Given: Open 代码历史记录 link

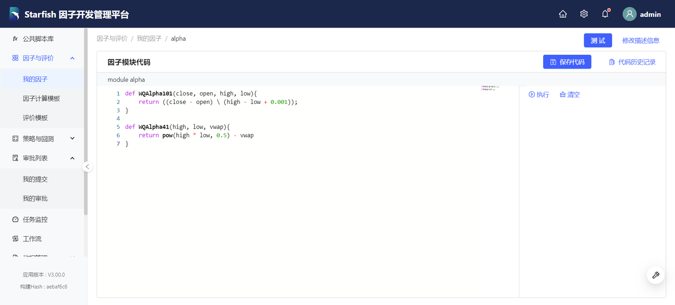Looking at the screenshot, I should (x=632, y=62).
